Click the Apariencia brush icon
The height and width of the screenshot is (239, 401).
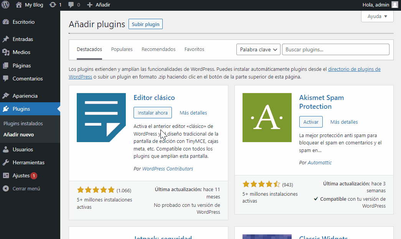click(x=6, y=96)
